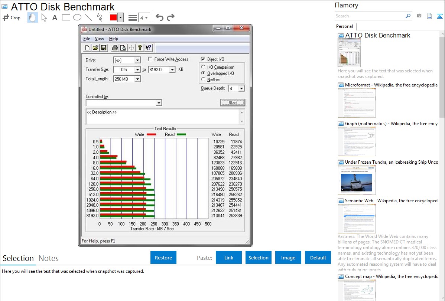The image size is (445, 301).
Task: Open the minimum transfer size dropdown
Action: [137, 69]
